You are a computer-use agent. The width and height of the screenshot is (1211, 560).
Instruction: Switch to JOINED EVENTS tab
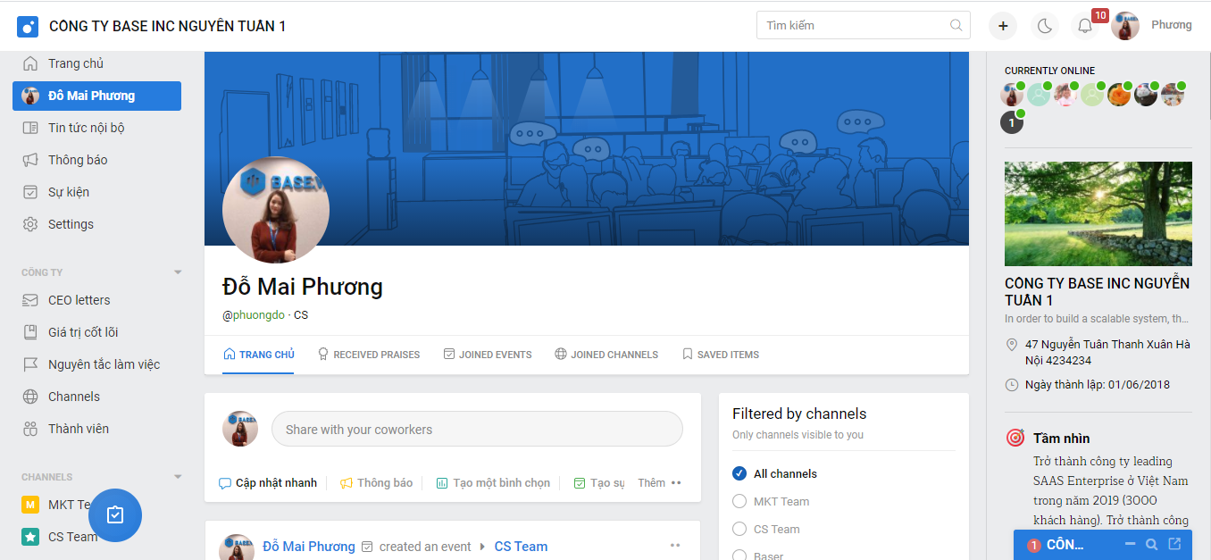tap(488, 355)
